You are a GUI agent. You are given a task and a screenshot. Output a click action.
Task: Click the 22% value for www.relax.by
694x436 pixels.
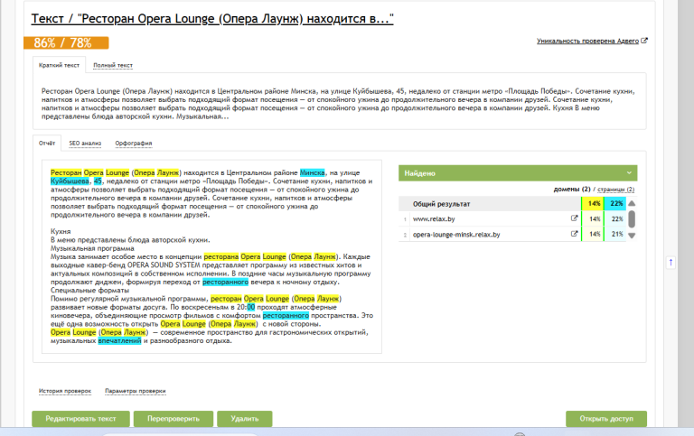pyautogui.click(x=615, y=218)
